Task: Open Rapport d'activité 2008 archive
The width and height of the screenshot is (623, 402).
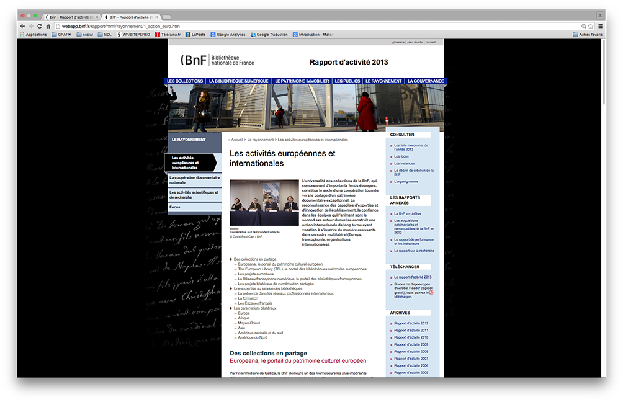Action: click(411, 352)
